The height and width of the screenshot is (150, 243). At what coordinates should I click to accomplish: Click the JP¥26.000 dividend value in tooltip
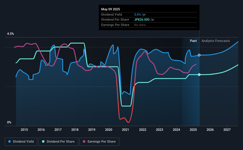pos(142,20)
